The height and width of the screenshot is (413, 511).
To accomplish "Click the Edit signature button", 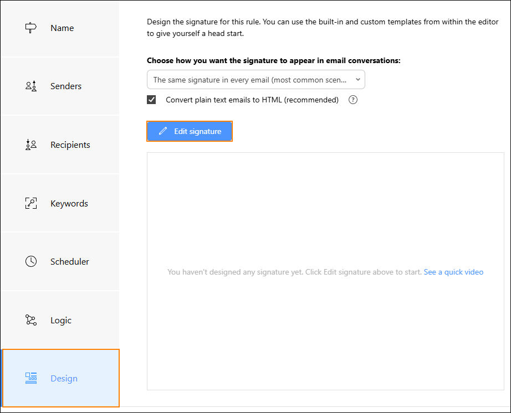I will [189, 131].
